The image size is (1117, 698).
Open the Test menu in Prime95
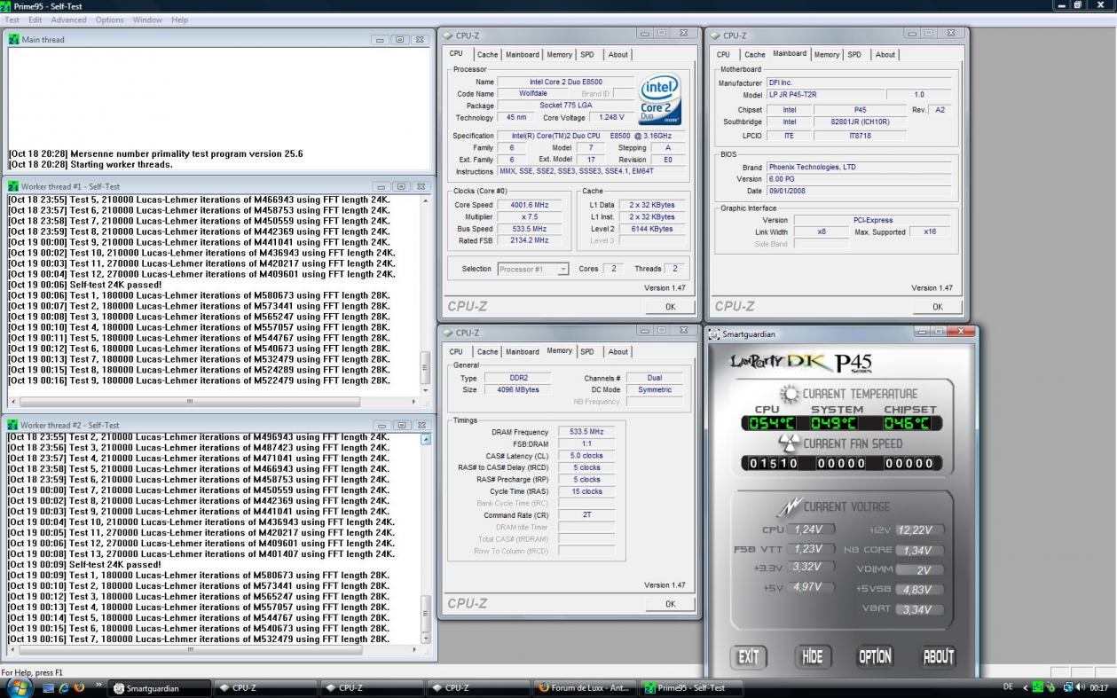pyautogui.click(x=12, y=20)
